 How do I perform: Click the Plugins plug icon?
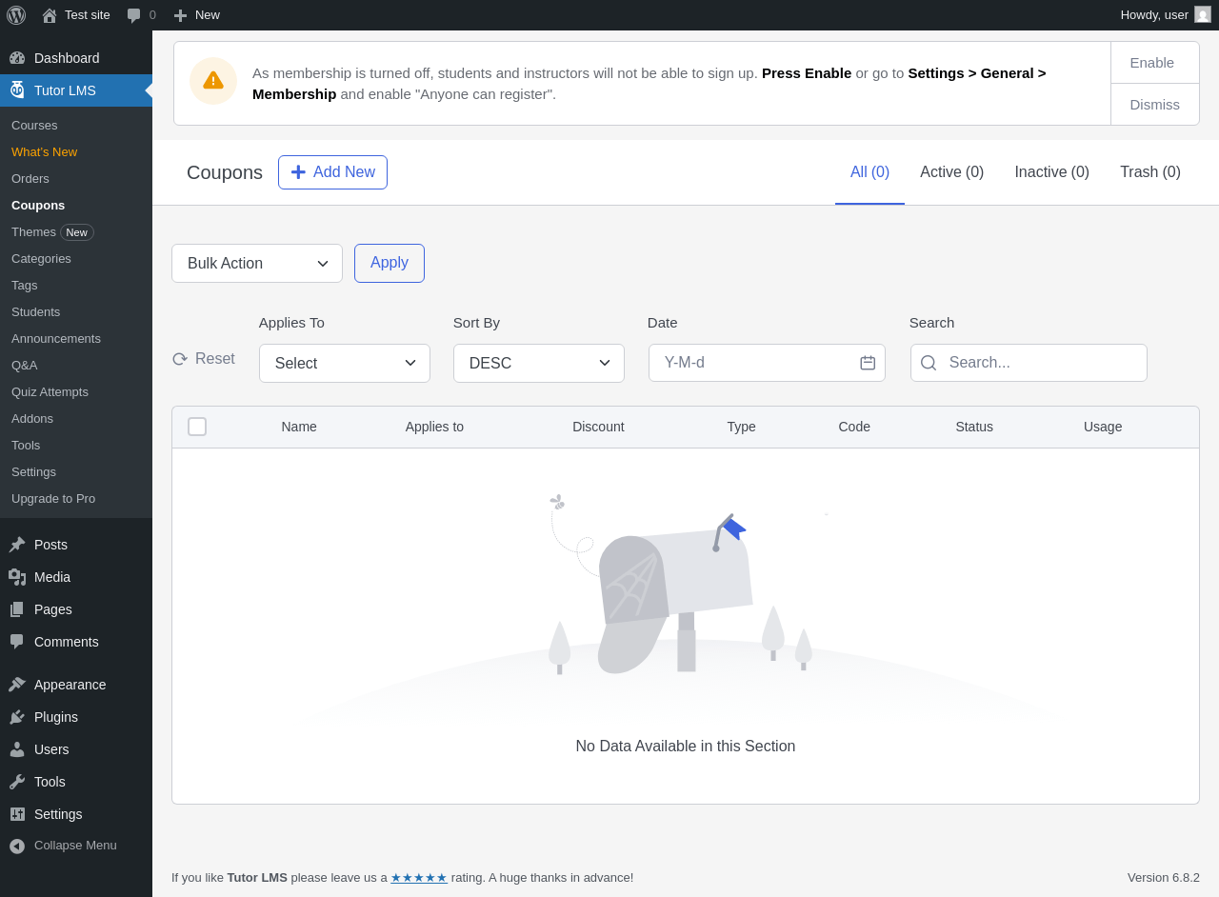[17, 717]
